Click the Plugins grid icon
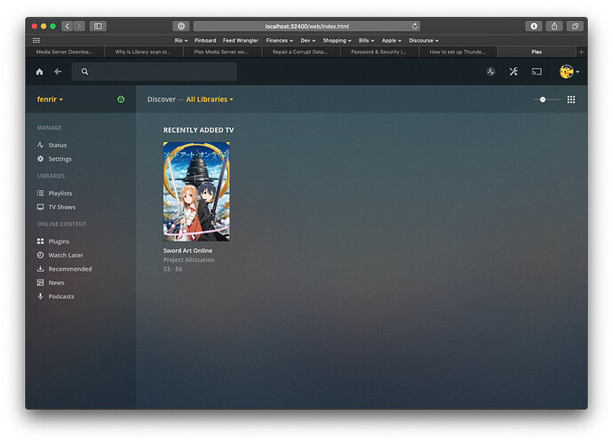The height and width of the screenshot is (443, 613). (x=40, y=241)
